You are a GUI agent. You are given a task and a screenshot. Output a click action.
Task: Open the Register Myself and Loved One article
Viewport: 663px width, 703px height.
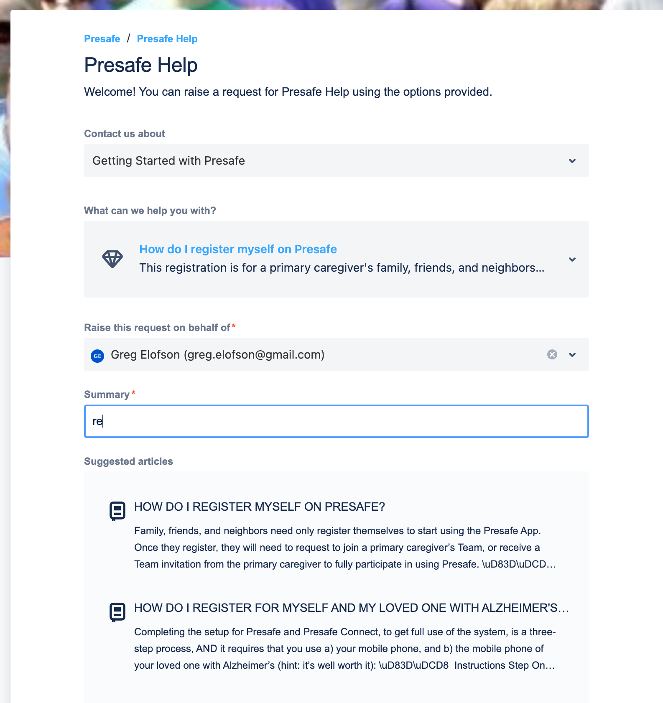pyautogui.click(x=352, y=608)
